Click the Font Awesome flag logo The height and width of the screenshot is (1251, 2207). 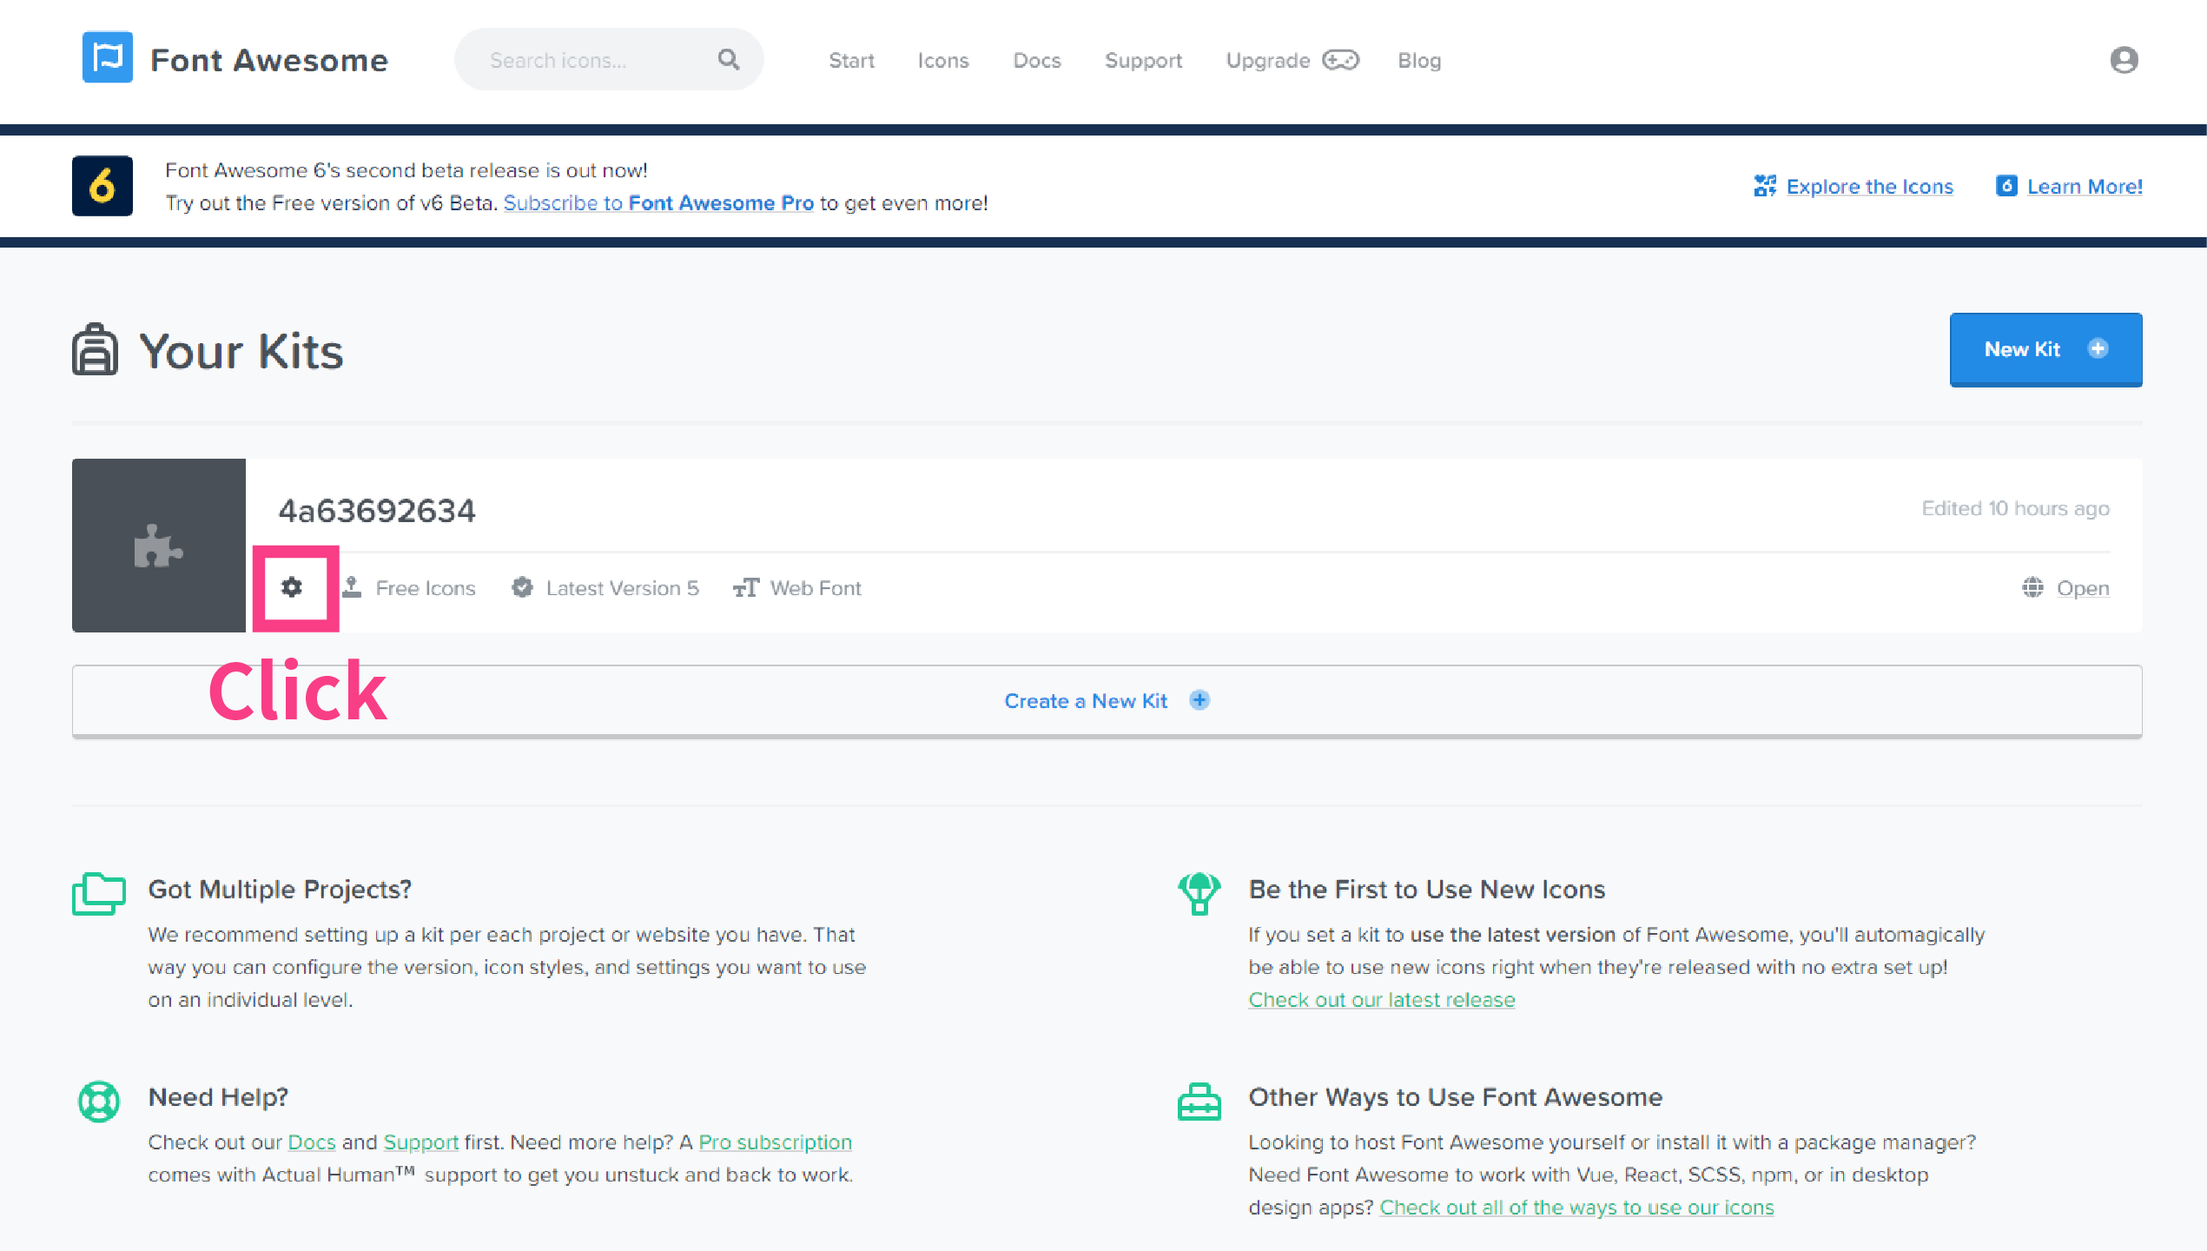point(108,58)
